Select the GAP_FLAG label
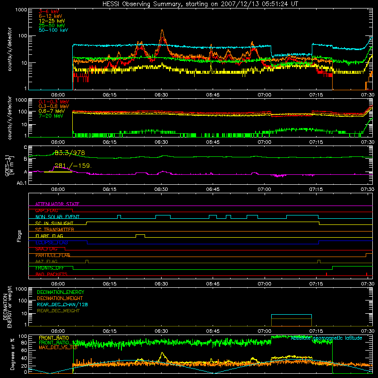378x378 pixels. tap(46, 210)
